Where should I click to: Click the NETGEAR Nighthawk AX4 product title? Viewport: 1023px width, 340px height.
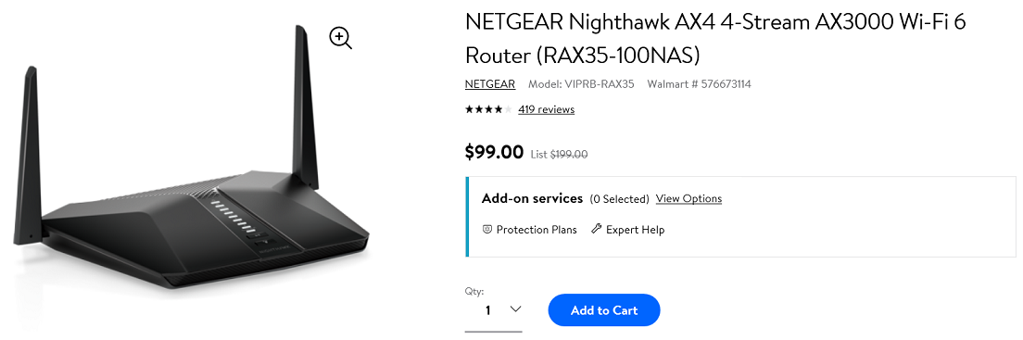click(x=715, y=39)
